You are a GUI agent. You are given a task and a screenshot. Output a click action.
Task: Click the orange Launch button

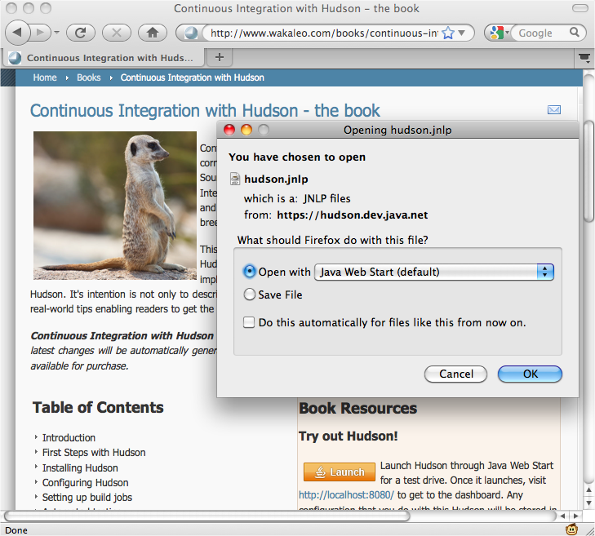tap(340, 472)
